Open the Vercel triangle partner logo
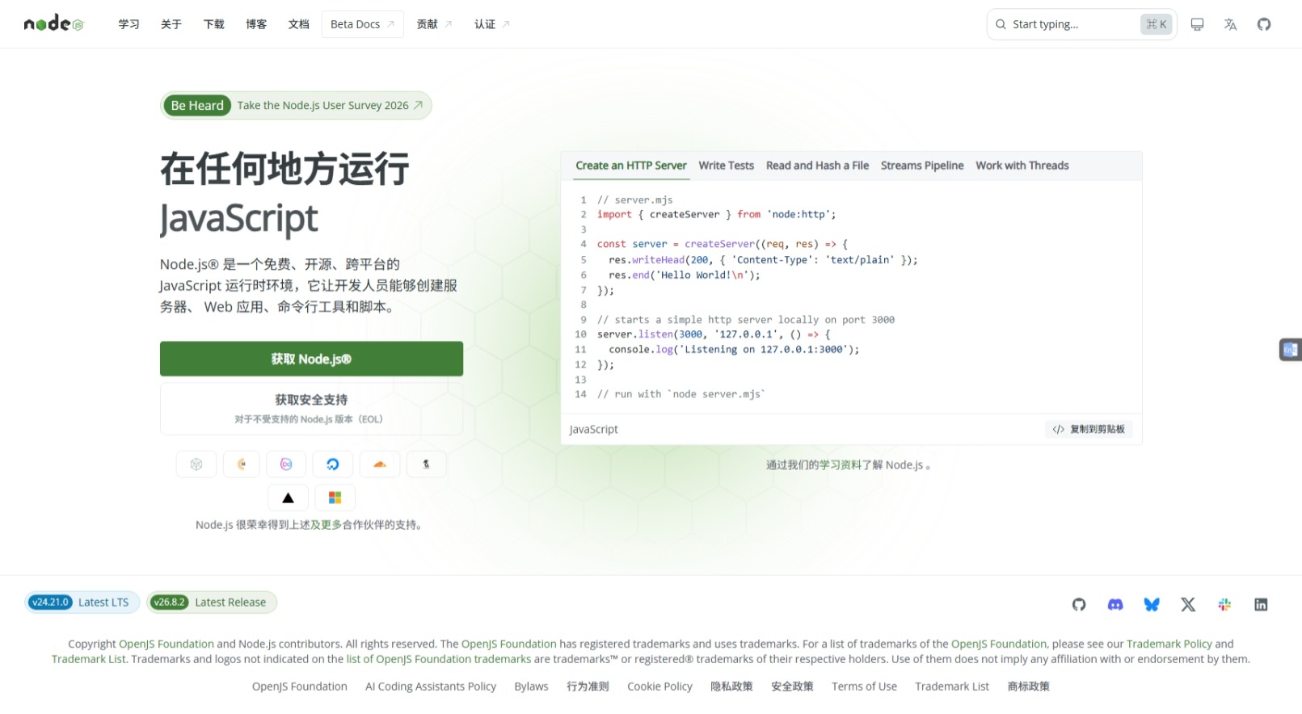This screenshot has width=1302, height=714. (288, 498)
